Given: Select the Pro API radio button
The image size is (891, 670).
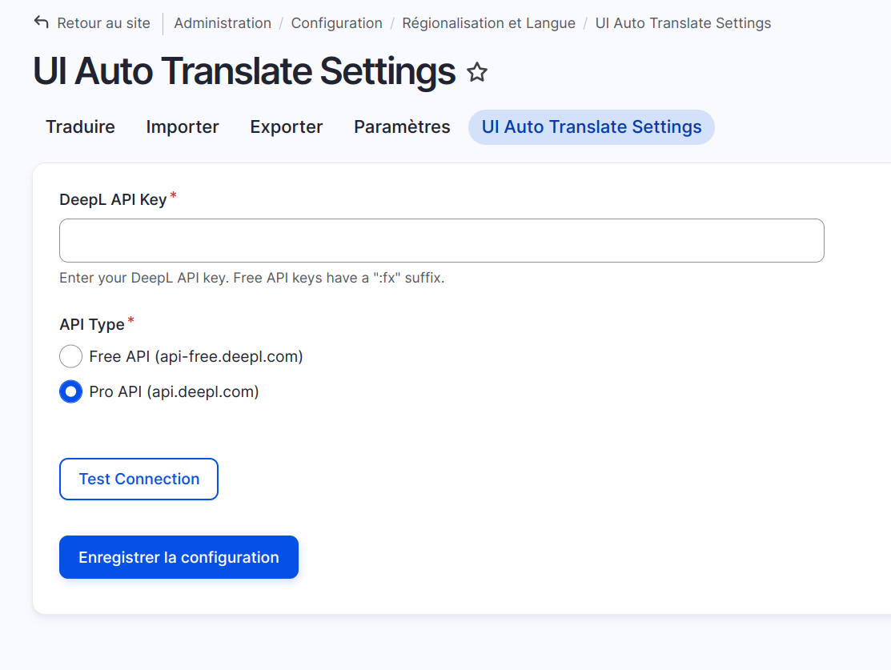Looking at the screenshot, I should (70, 391).
